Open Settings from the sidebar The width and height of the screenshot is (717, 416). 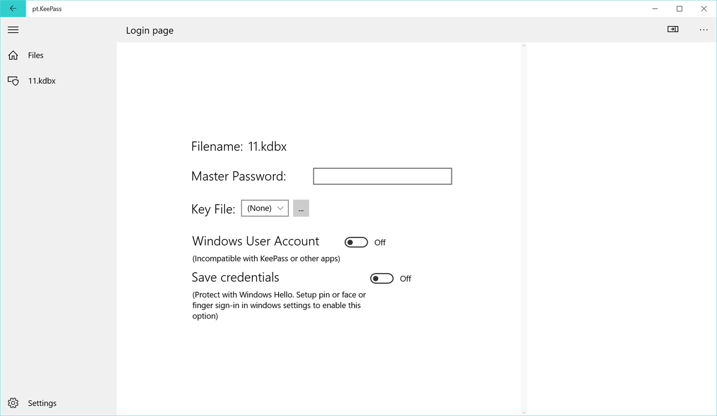coord(42,403)
